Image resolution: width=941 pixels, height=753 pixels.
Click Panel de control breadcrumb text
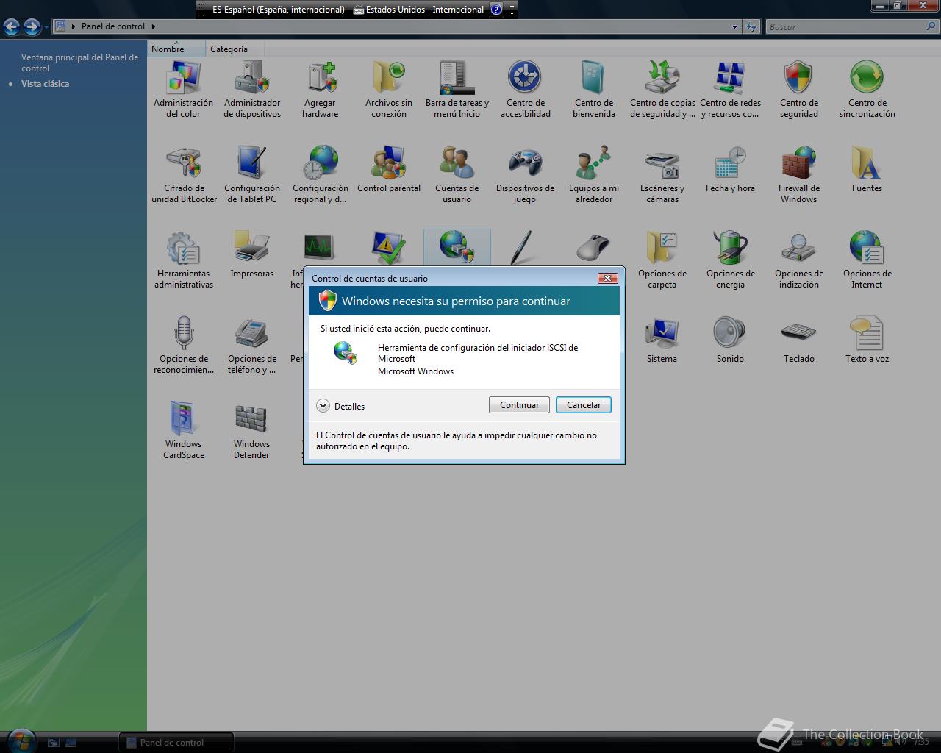(113, 26)
